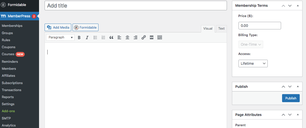Open the Access Lifetime dropdown
This screenshot has height=128, width=306.
pos(253,63)
